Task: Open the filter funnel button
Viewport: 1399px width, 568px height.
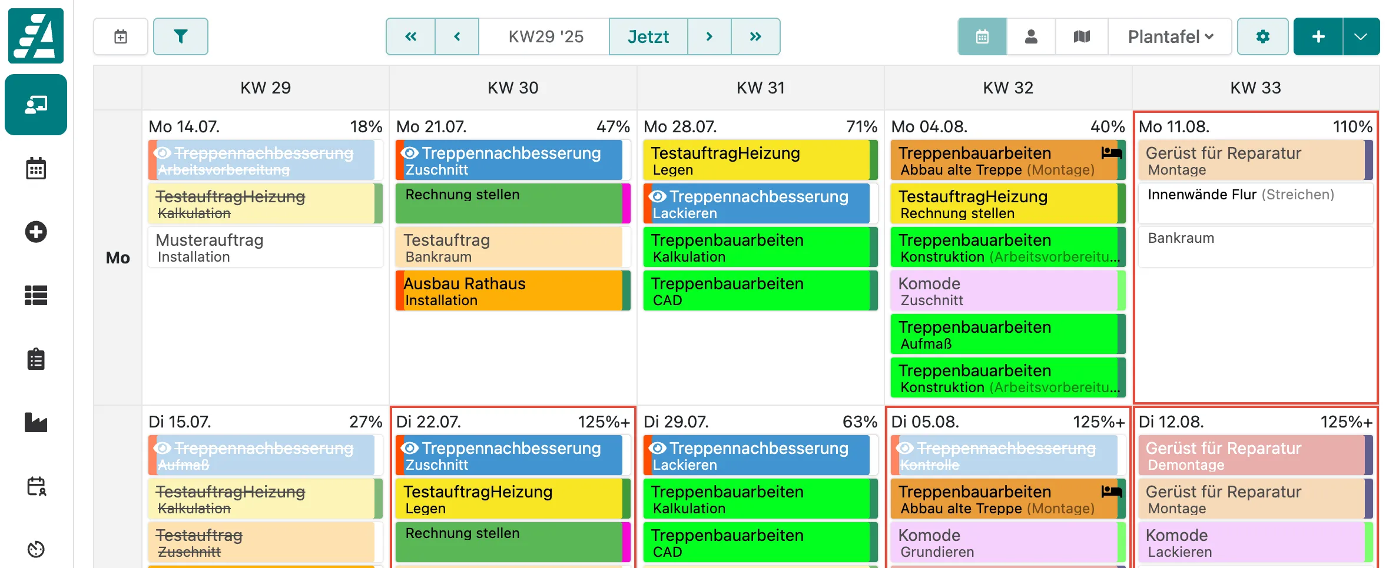Action: tap(180, 36)
